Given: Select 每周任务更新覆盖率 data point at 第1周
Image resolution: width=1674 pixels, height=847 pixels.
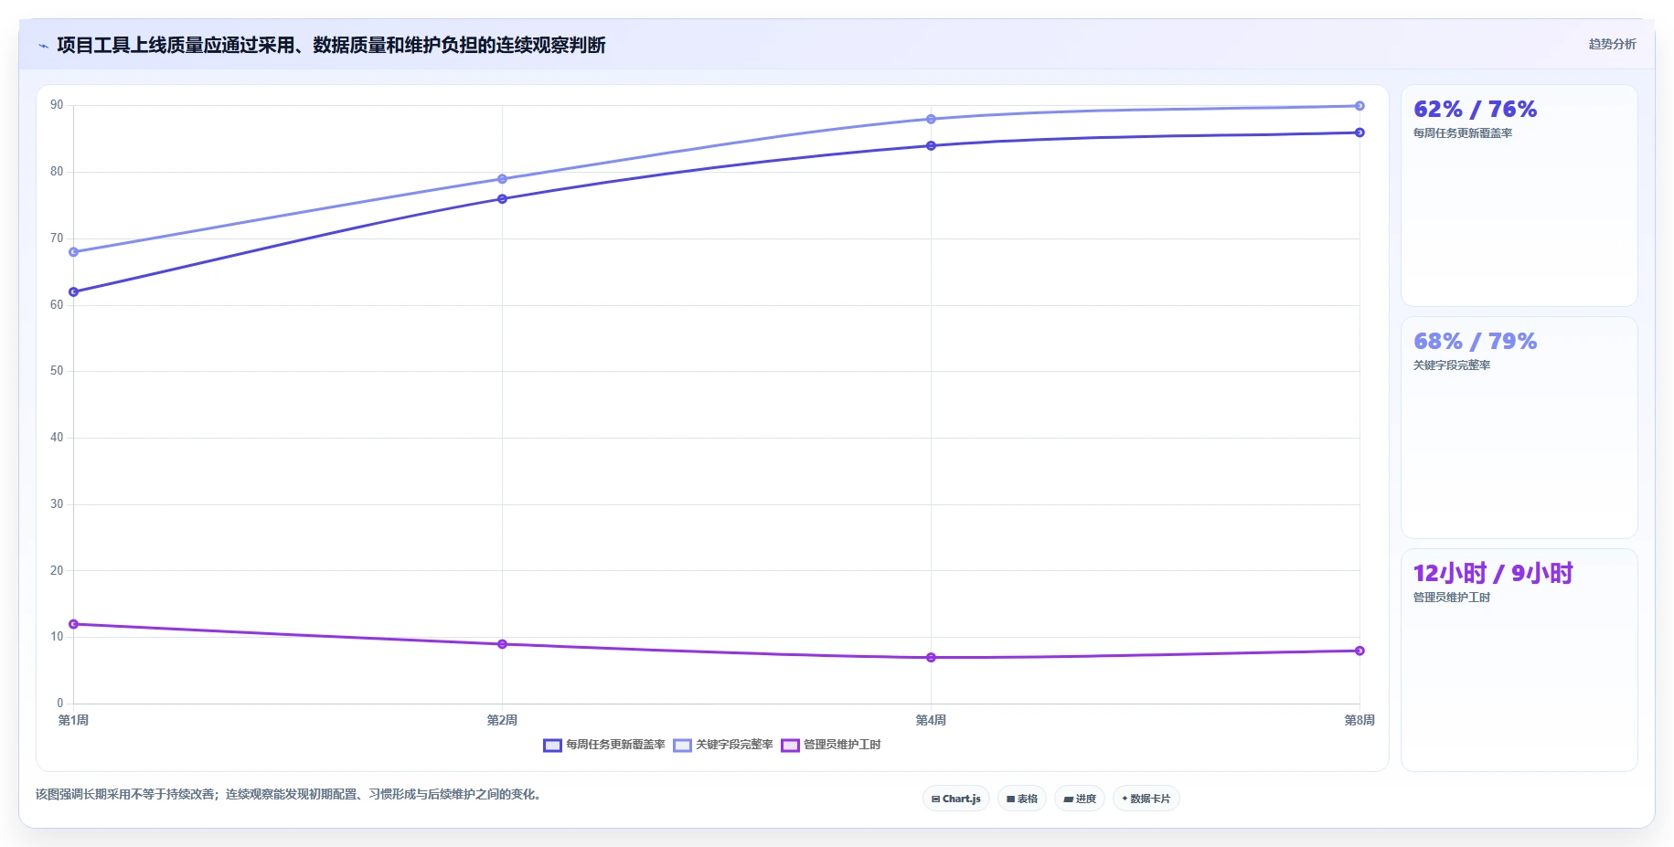Looking at the screenshot, I should [x=74, y=292].
